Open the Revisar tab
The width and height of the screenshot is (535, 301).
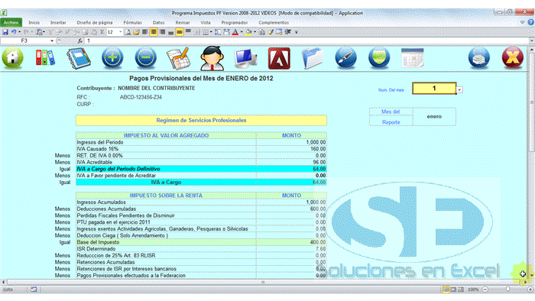pos(183,22)
